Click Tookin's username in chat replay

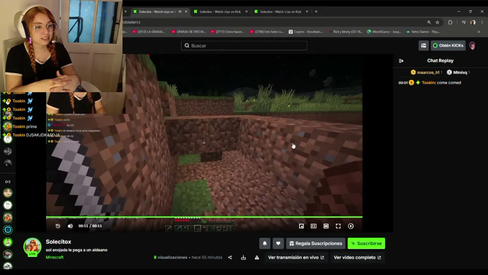tap(428, 82)
